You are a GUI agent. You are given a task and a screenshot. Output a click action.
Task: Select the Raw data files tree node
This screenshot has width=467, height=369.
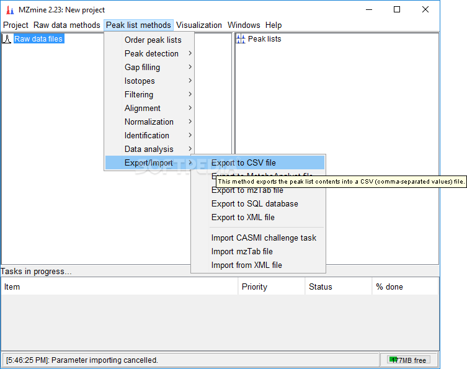coord(38,39)
